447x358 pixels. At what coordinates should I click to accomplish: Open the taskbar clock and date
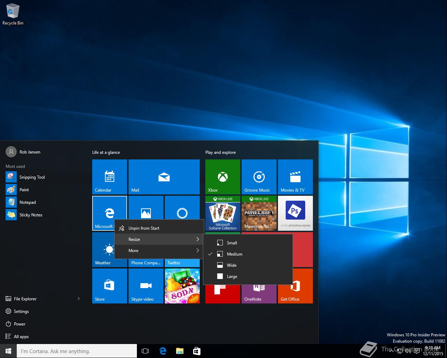tap(433, 351)
